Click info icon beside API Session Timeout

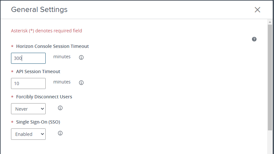point(81,82)
